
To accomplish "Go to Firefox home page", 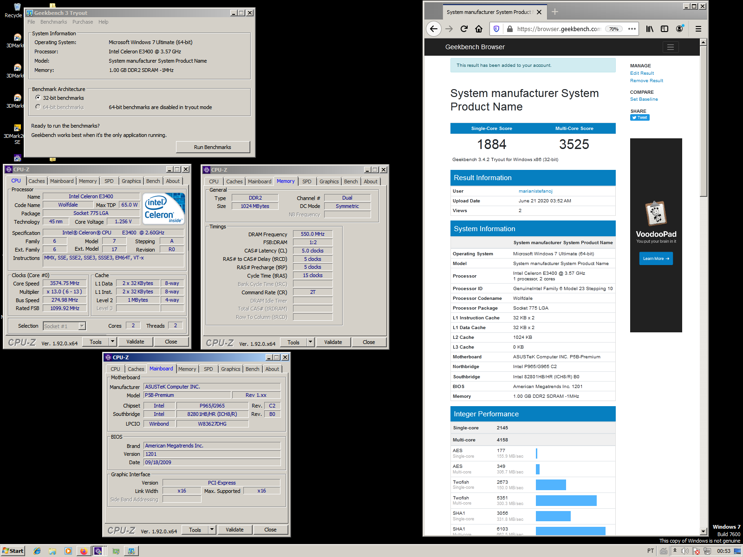I will point(479,29).
